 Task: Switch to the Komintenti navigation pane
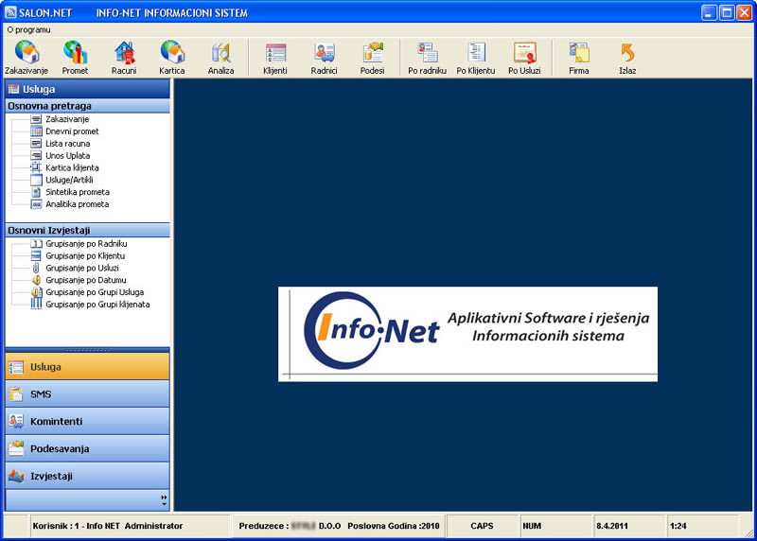tap(87, 421)
